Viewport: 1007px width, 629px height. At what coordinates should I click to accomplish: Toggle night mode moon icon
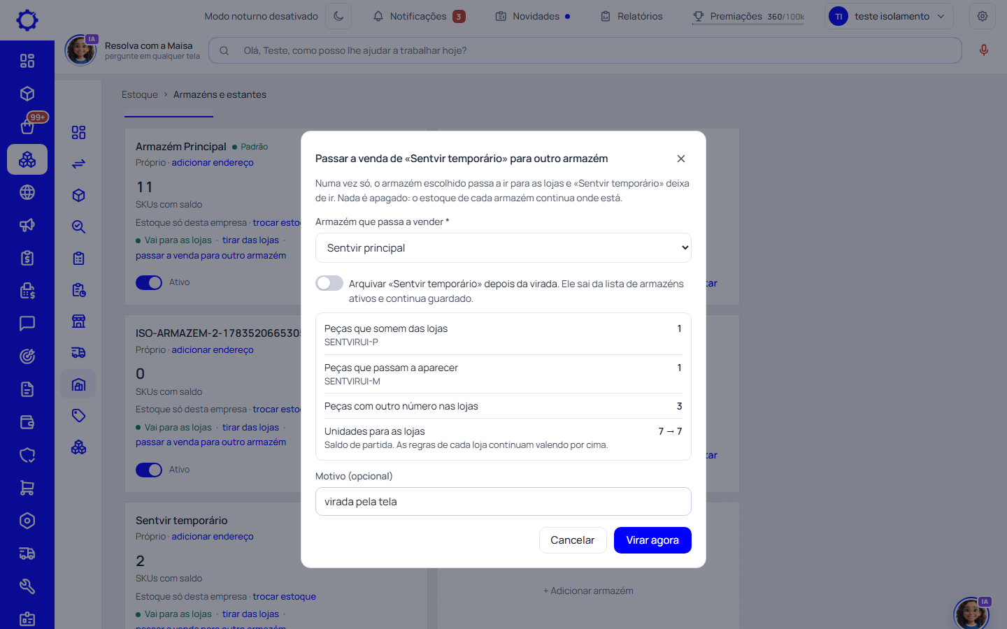point(338,16)
